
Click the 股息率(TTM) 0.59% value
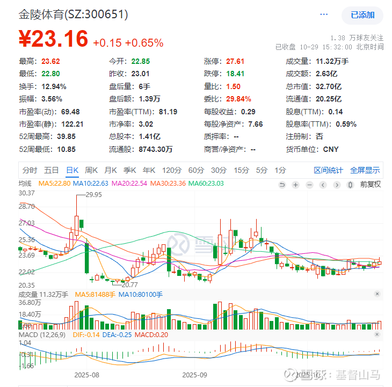coord(346,124)
